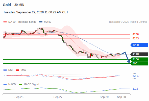Click the MACD legend blue swatch
The image size is (149, 101).
5,85
